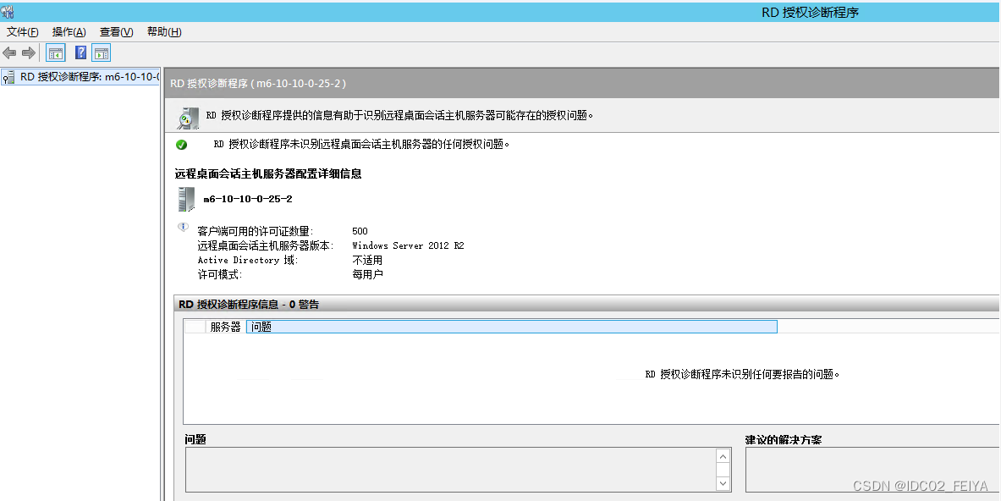Viewport: 1001px width, 501px height.
Task: Toggle the show/hide console tree icon
Action: pyautogui.click(x=56, y=53)
